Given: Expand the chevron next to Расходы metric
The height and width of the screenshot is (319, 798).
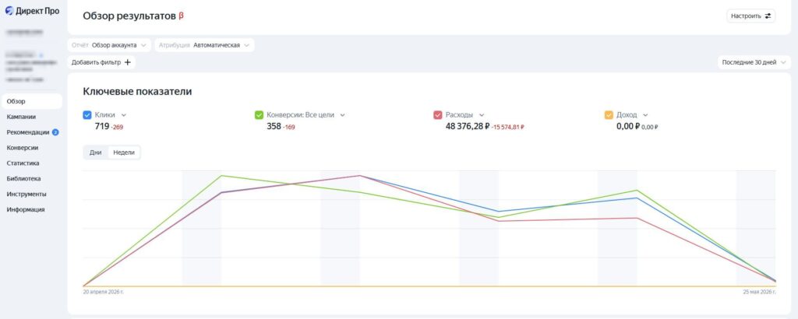Looking at the screenshot, I should pyautogui.click(x=482, y=115).
